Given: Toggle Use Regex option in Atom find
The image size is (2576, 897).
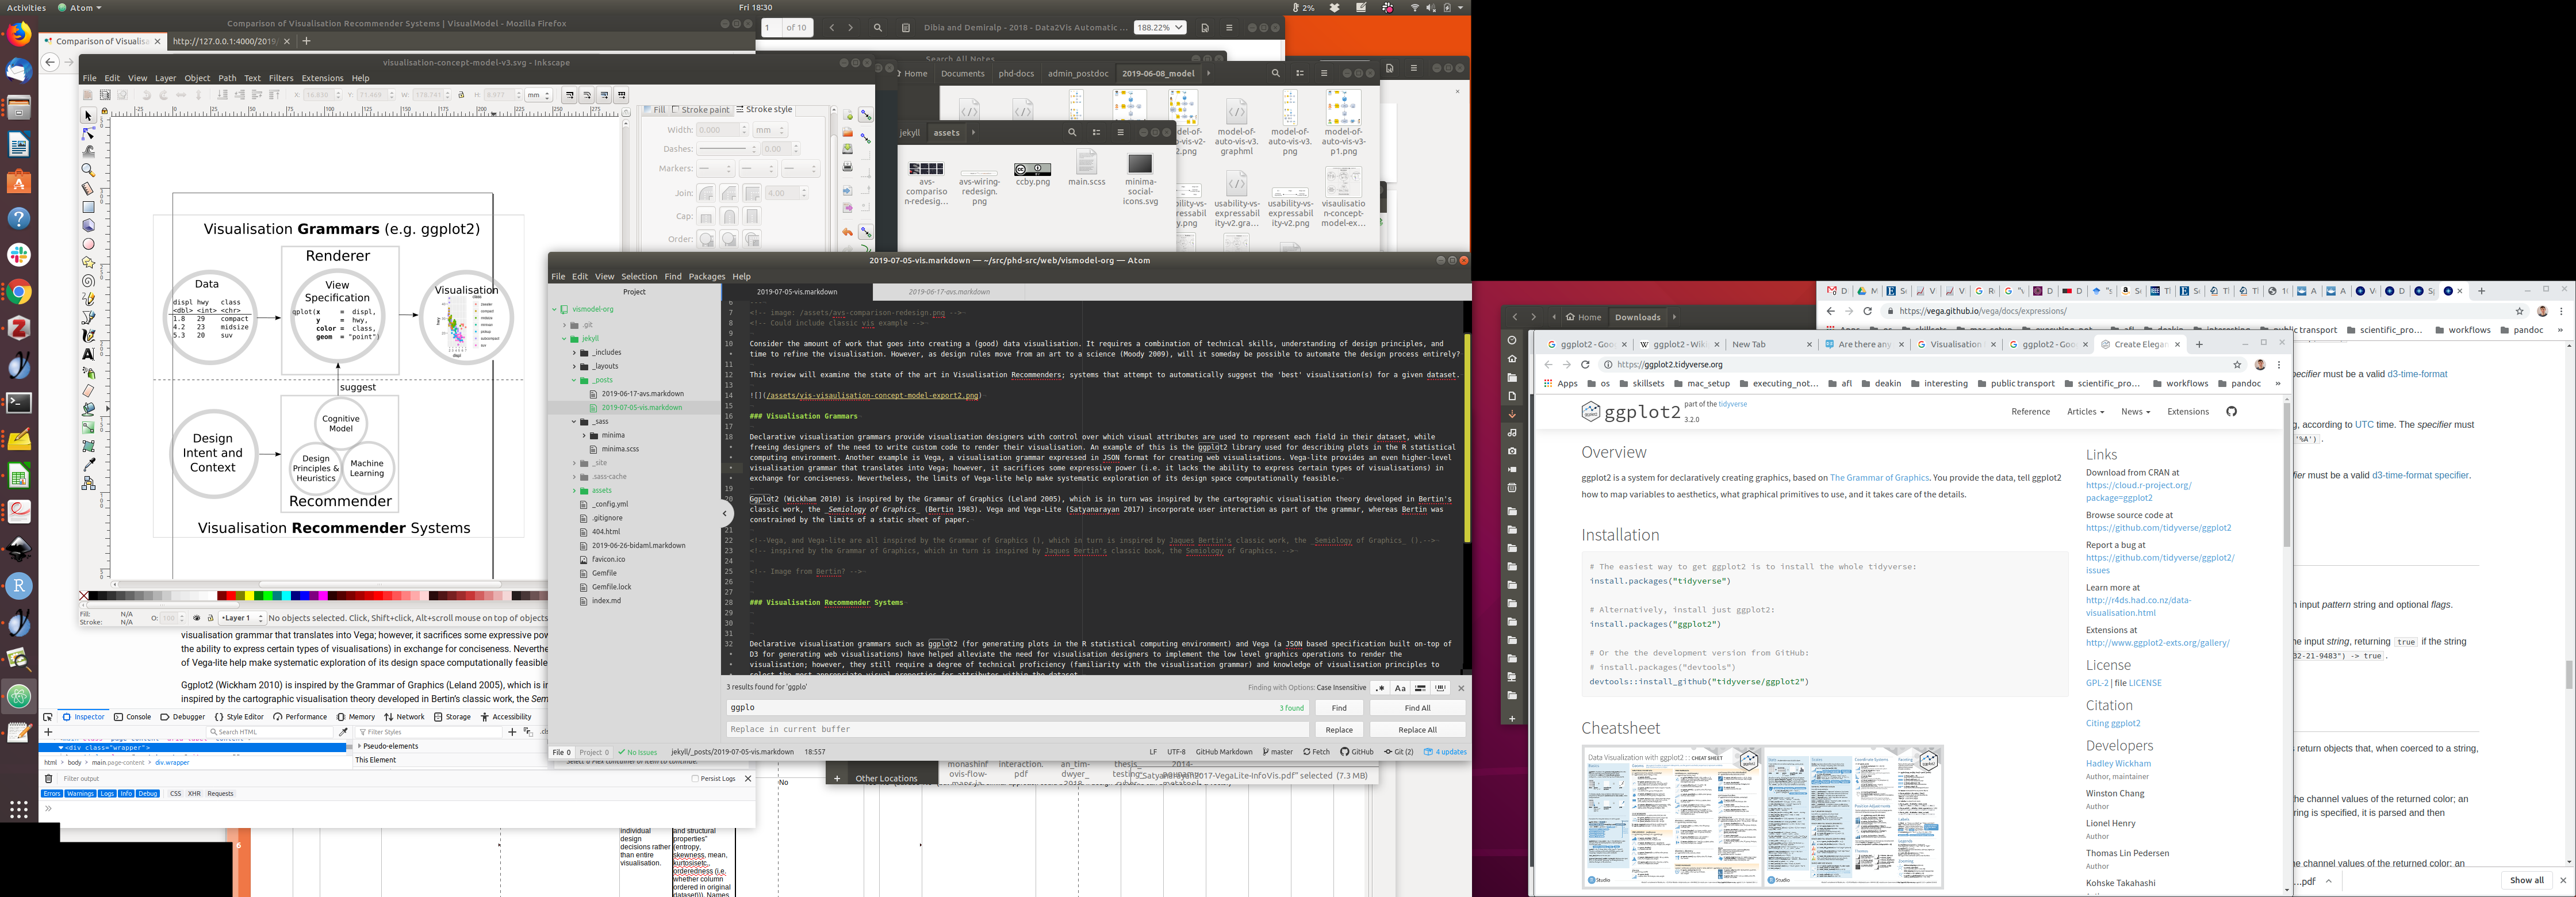Looking at the screenshot, I should 1380,688.
